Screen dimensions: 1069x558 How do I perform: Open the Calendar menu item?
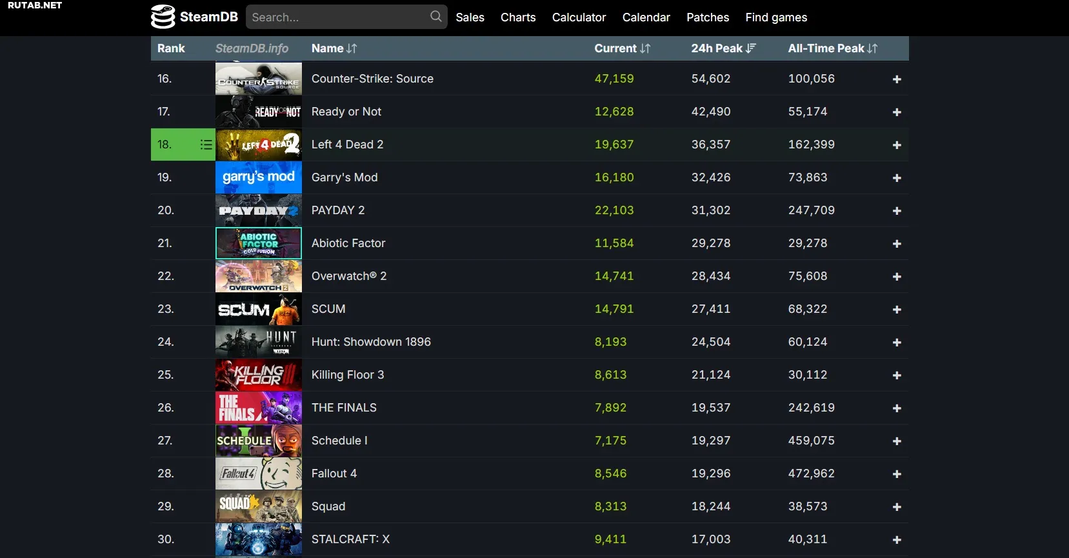tap(646, 17)
